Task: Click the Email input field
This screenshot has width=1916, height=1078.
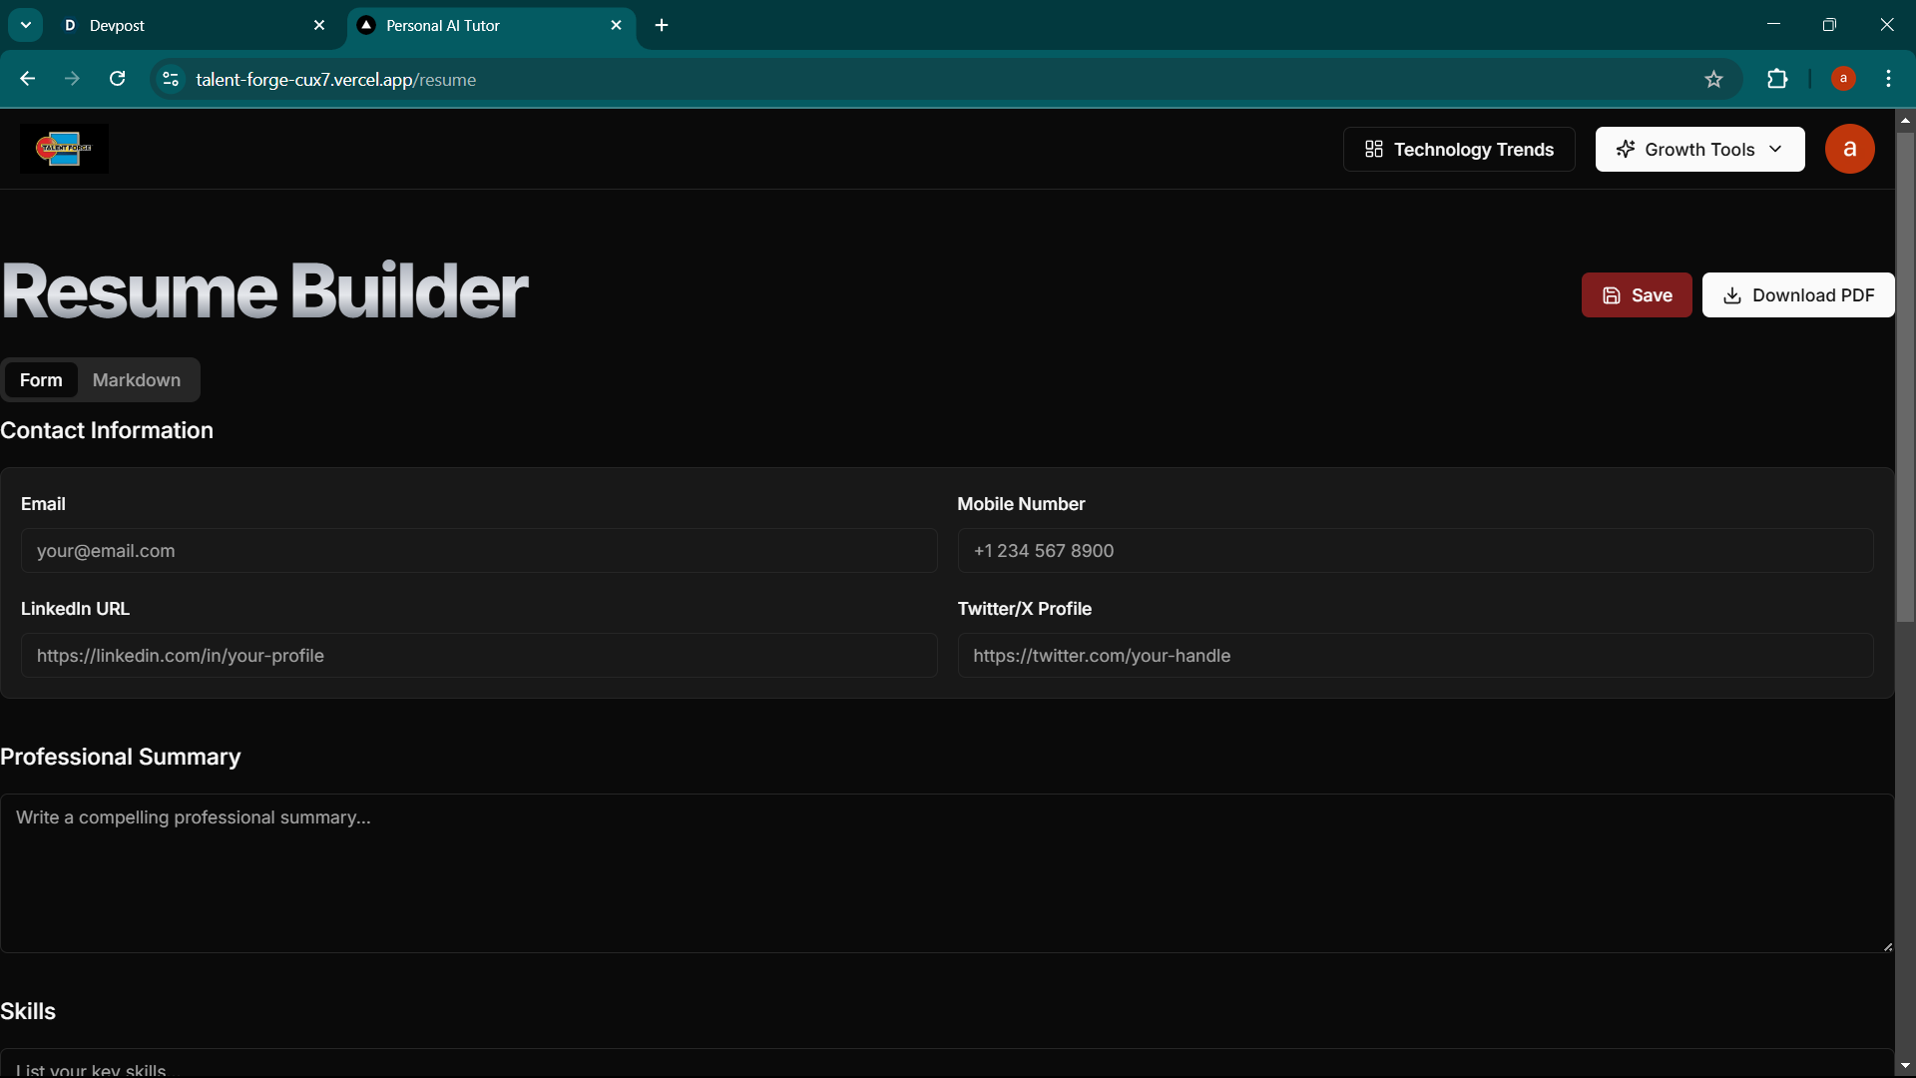Action: (x=479, y=551)
